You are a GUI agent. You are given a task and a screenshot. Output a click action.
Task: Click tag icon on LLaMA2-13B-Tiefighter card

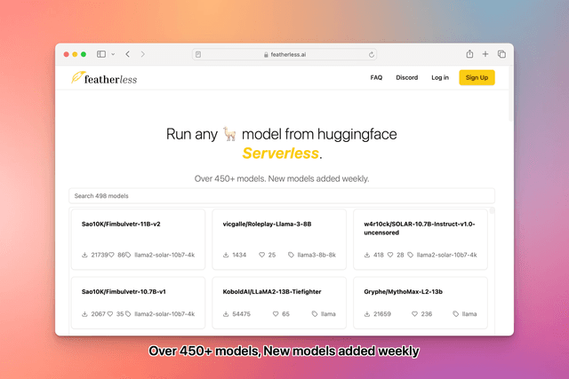point(316,313)
